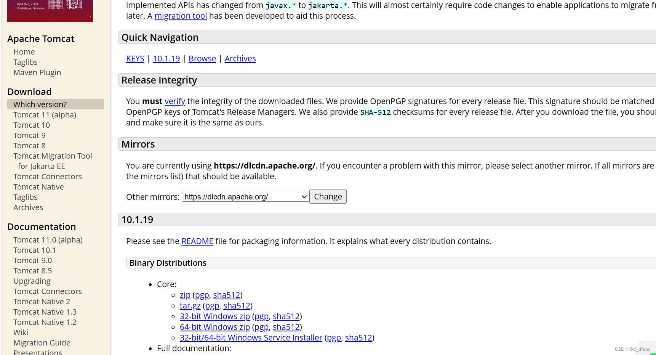Open the mirrors dropdown showing dlcdn.apache.org

coord(245,197)
